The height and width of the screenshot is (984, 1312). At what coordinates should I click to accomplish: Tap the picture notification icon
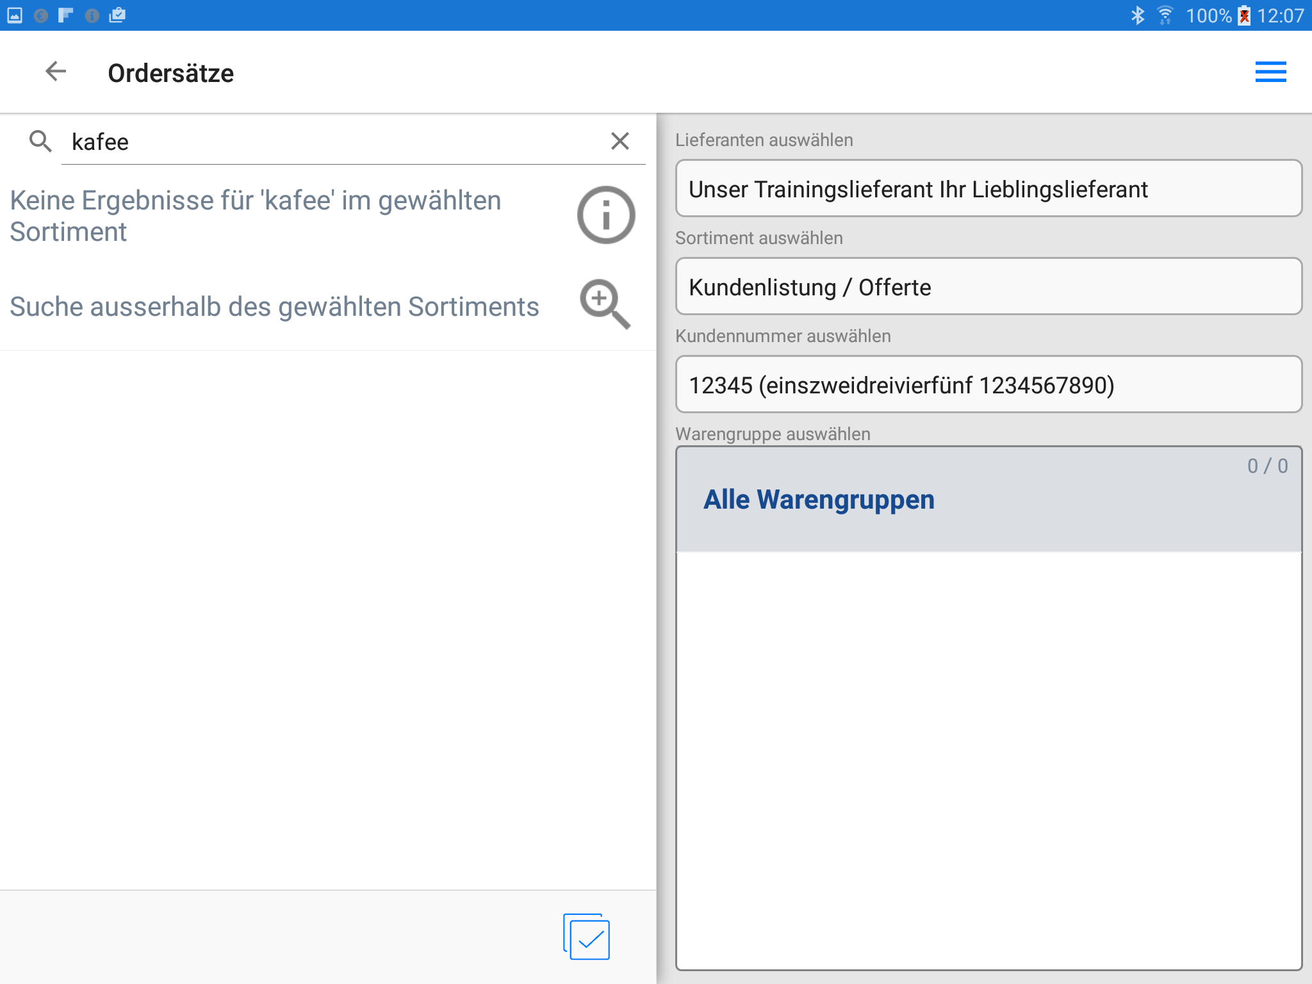point(15,15)
